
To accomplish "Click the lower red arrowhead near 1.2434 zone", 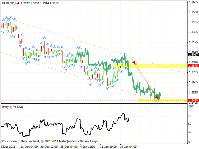I will (x=157, y=97).
